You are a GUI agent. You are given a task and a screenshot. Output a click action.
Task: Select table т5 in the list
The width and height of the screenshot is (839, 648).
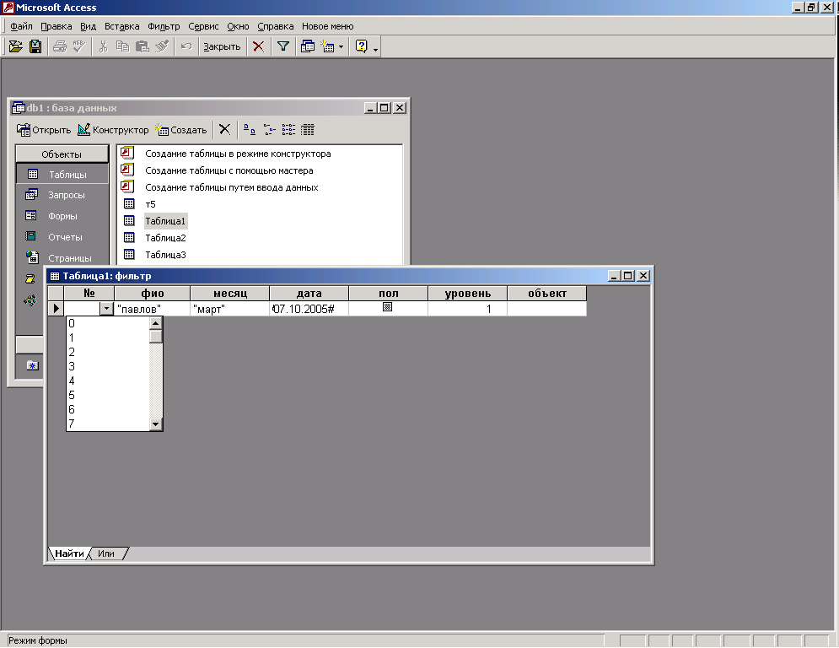[x=150, y=204]
